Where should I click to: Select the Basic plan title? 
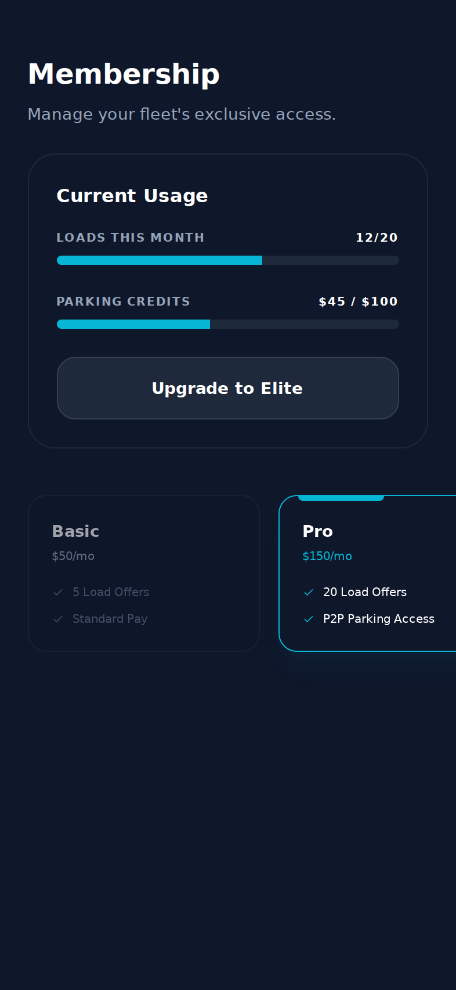75,532
